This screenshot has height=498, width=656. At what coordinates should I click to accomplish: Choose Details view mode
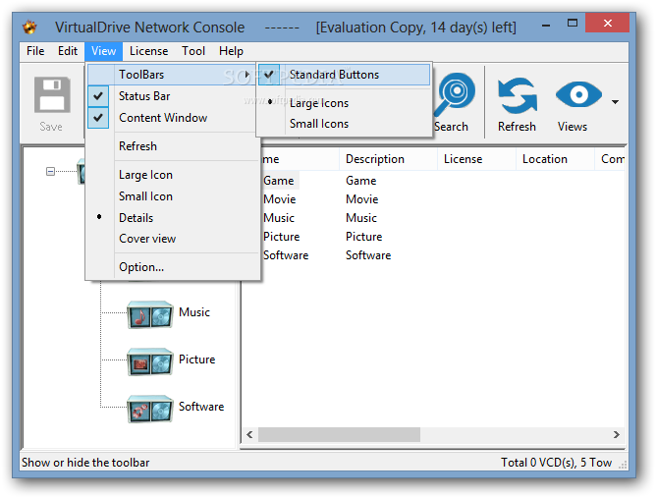(173, 218)
